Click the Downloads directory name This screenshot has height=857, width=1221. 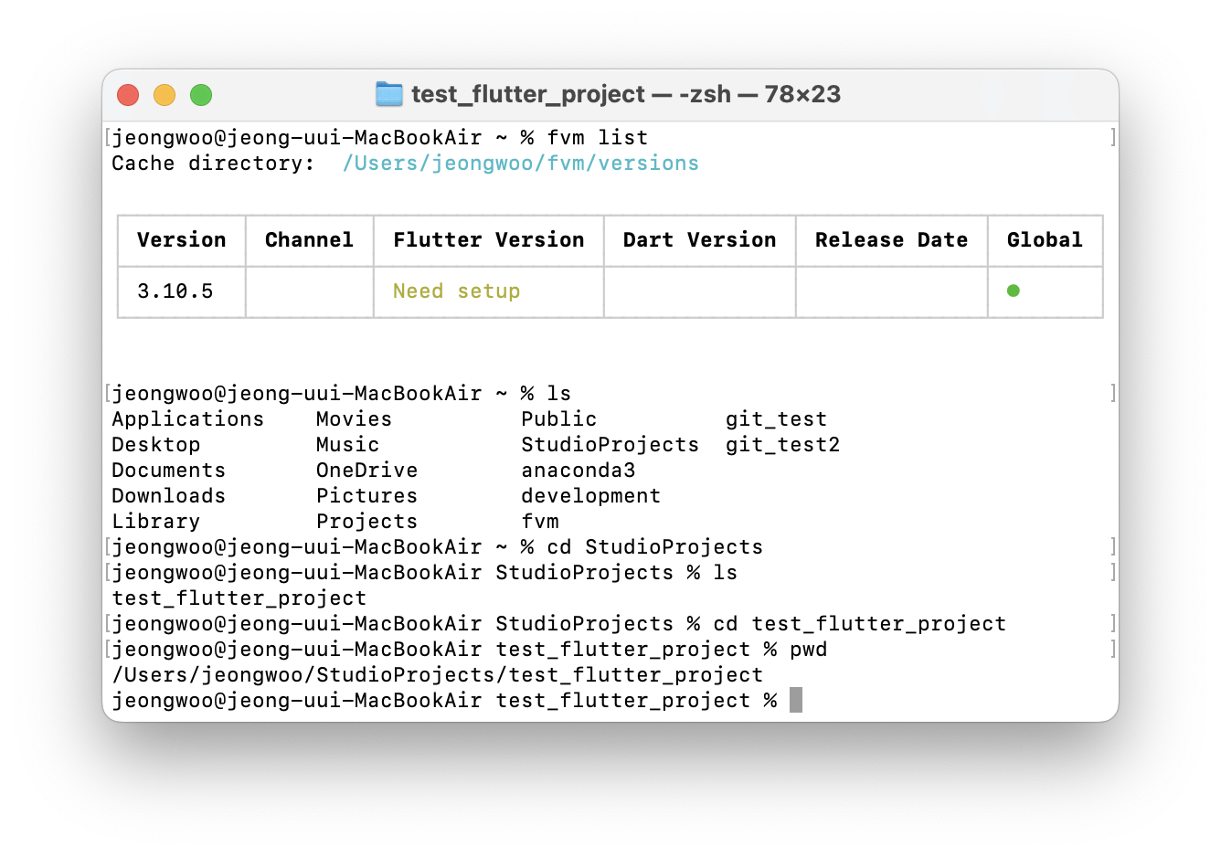click(168, 496)
